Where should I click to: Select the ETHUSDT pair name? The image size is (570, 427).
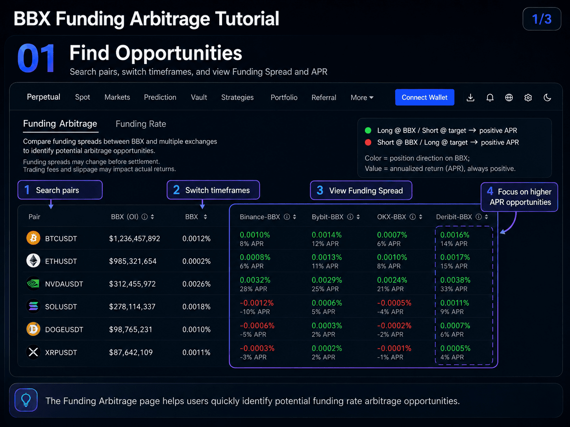point(61,261)
